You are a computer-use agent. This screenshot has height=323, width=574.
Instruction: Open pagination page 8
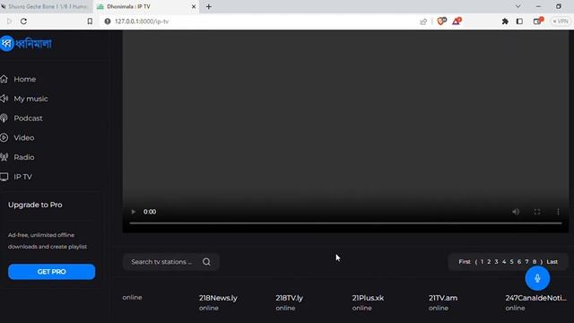point(535,262)
